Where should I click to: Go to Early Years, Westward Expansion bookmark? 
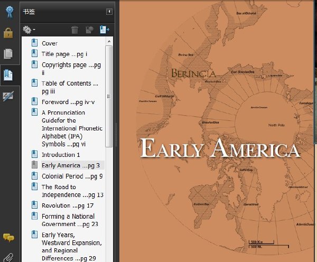click(x=71, y=247)
